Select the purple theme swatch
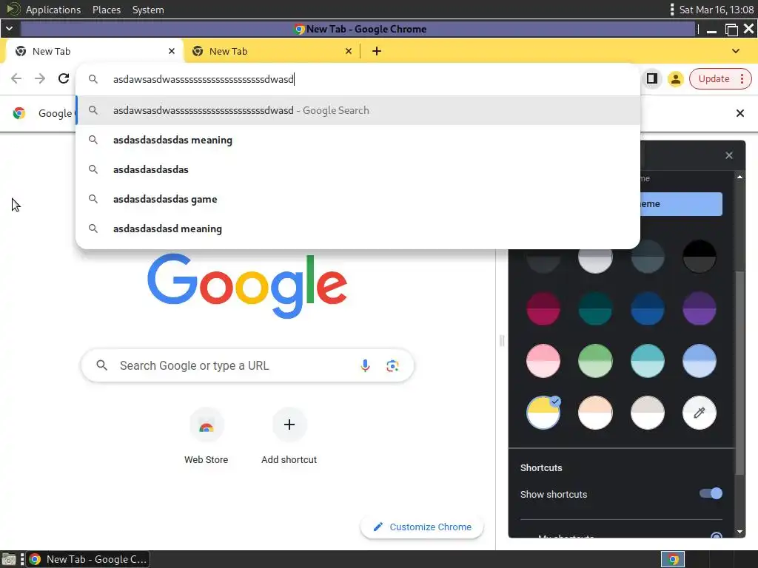The width and height of the screenshot is (758, 568). coord(699,308)
